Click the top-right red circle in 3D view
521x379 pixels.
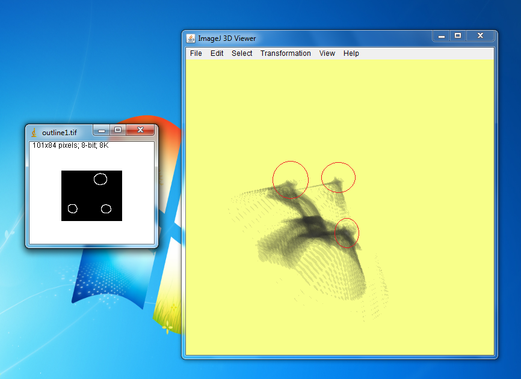(339, 177)
